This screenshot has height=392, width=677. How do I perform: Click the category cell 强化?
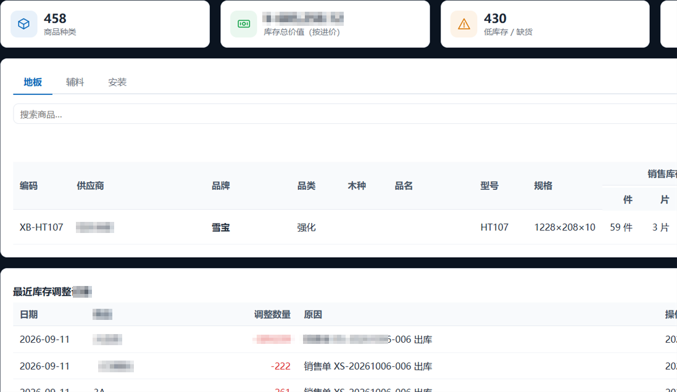click(306, 227)
